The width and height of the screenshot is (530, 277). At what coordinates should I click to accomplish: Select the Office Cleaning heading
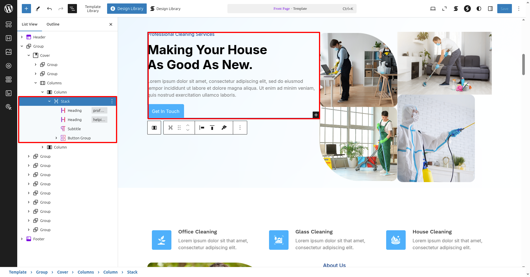pyautogui.click(x=198, y=232)
